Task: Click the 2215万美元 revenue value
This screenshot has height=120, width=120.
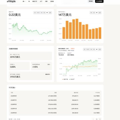Action: (x=15, y=57)
